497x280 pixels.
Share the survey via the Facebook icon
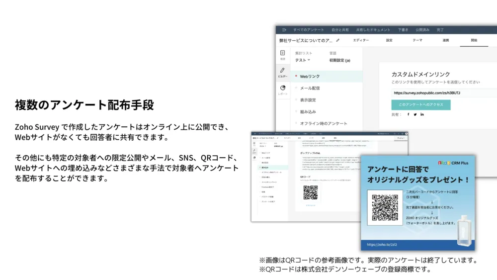point(408,114)
